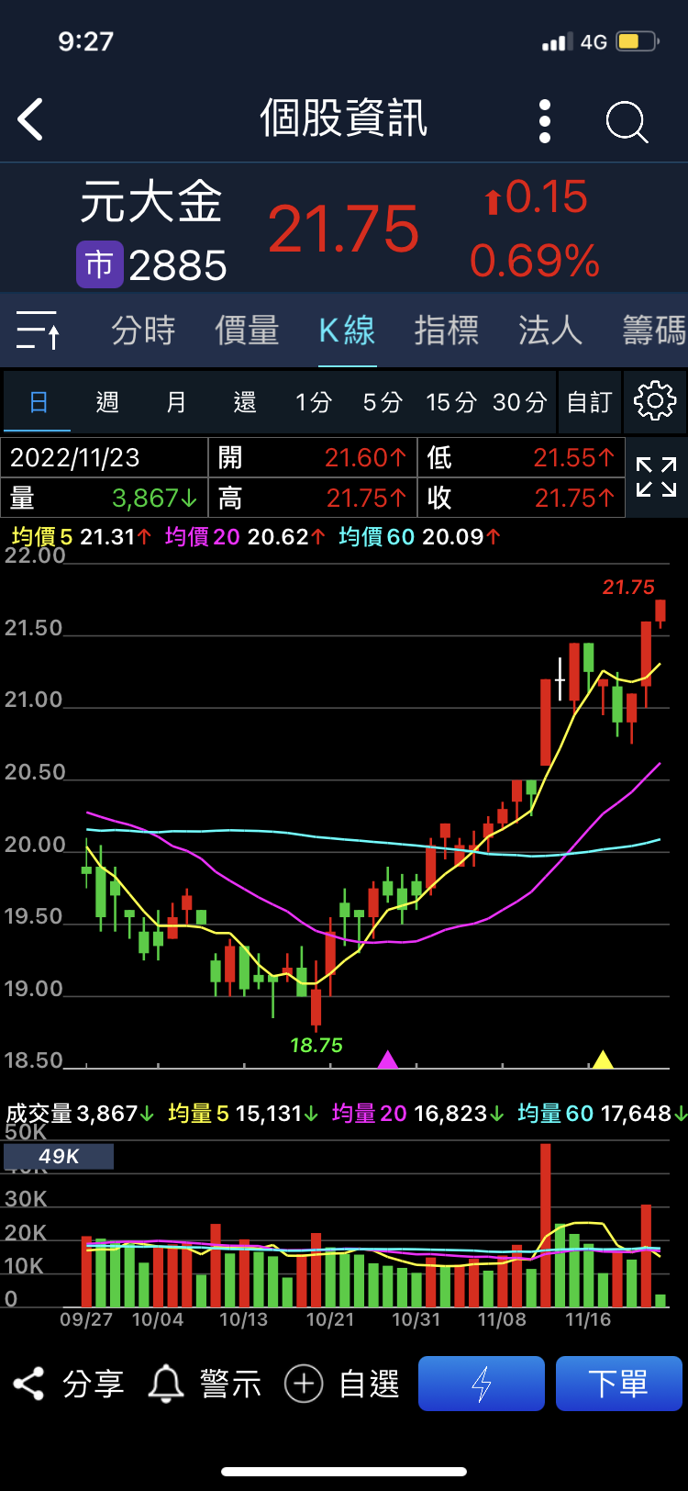The height and width of the screenshot is (1491, 688).
Task: Select the 15分 interval
Action: (x=451, y=402)
